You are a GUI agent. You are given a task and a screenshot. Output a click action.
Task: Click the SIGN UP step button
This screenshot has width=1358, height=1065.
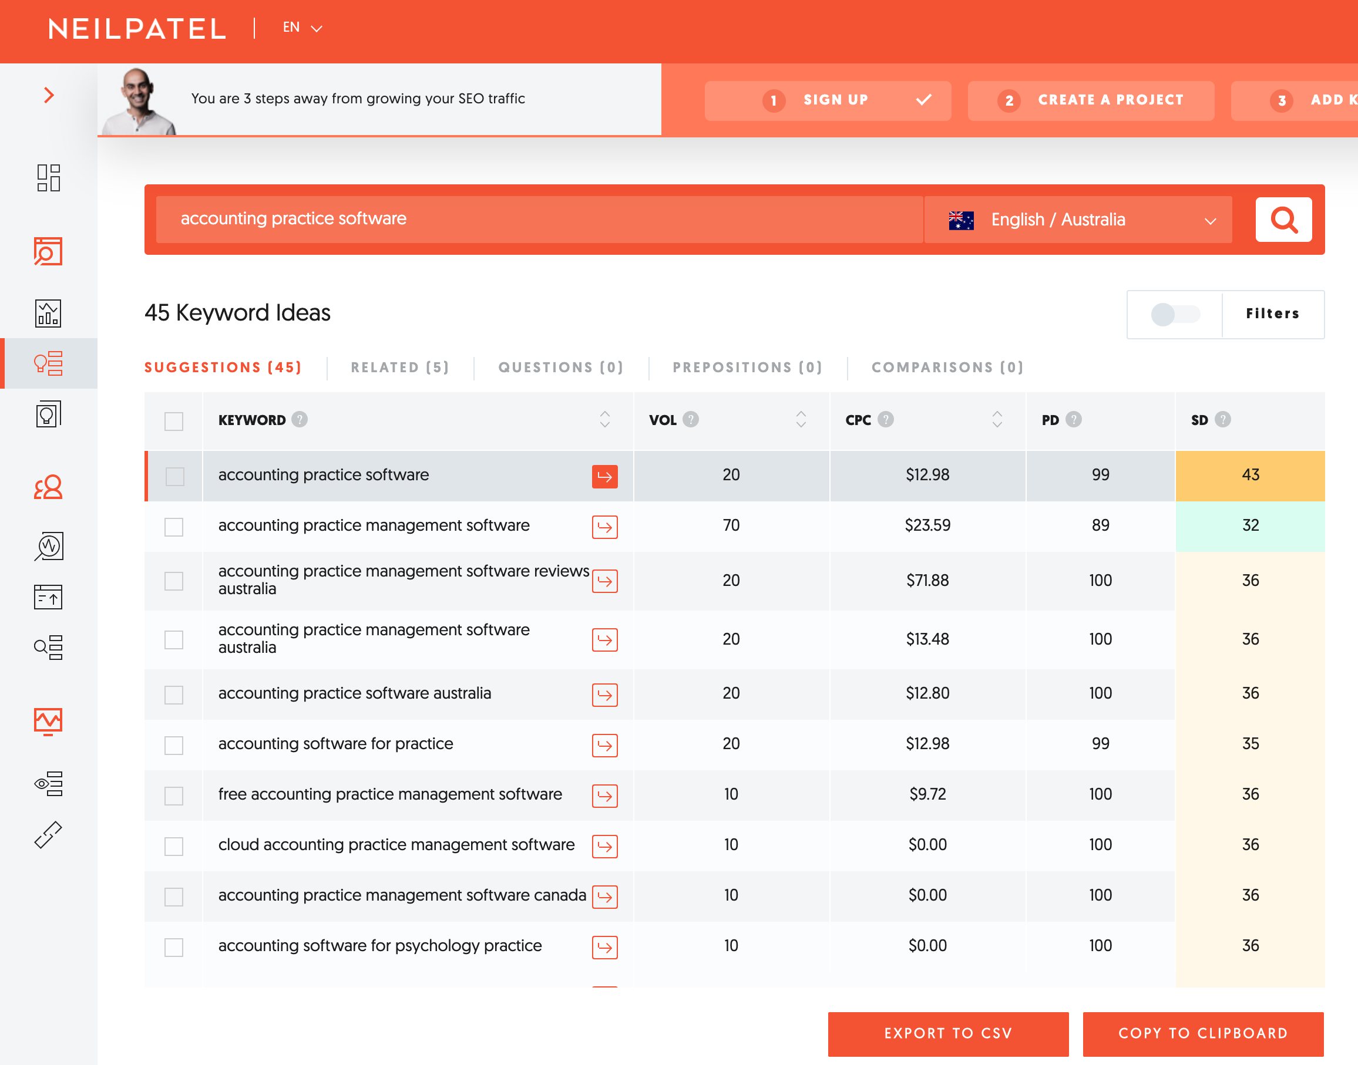[x=828, y=100]
